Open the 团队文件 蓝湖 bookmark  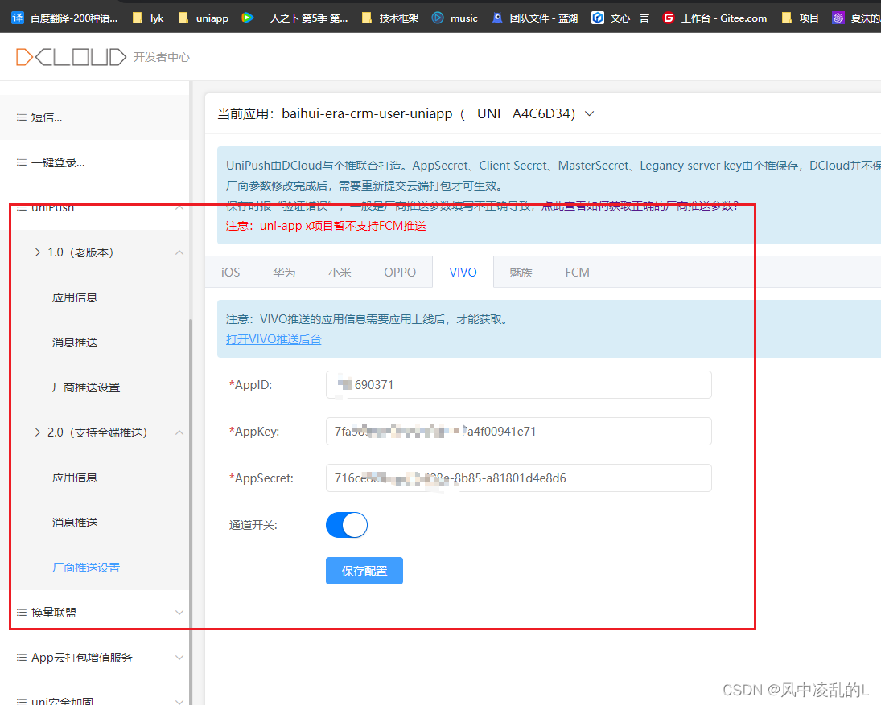pos(535,18)
